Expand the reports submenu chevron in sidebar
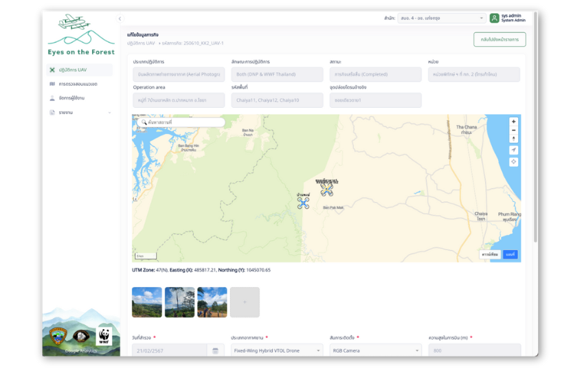Screen dimensions: 584x371 coord(109,113)
